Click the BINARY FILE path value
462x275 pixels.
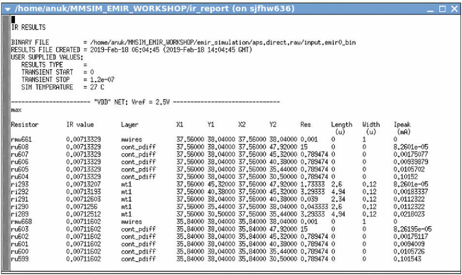click(x=223, y=43)
